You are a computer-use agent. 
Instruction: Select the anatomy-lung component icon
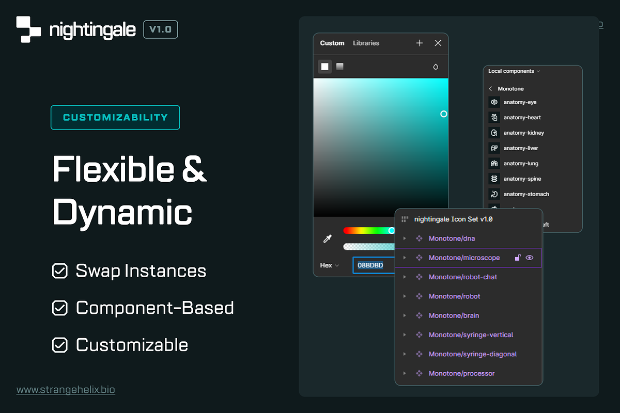(x=494, y=163)
